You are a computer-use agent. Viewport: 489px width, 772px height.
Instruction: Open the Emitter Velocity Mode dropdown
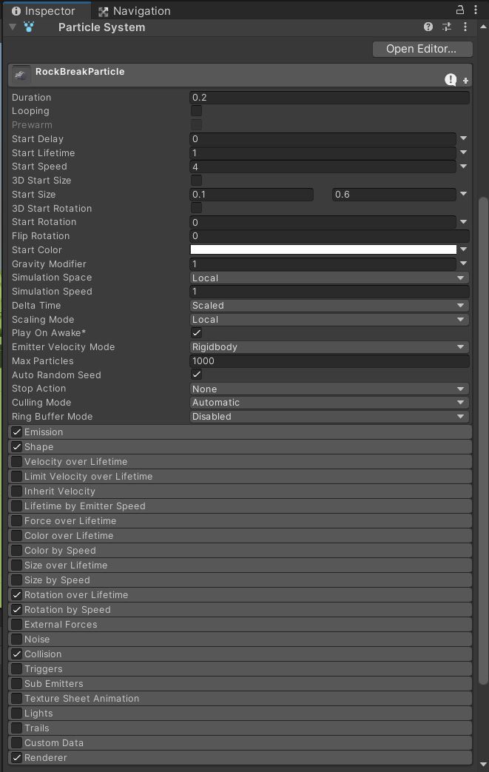click(x=329, y=346)
